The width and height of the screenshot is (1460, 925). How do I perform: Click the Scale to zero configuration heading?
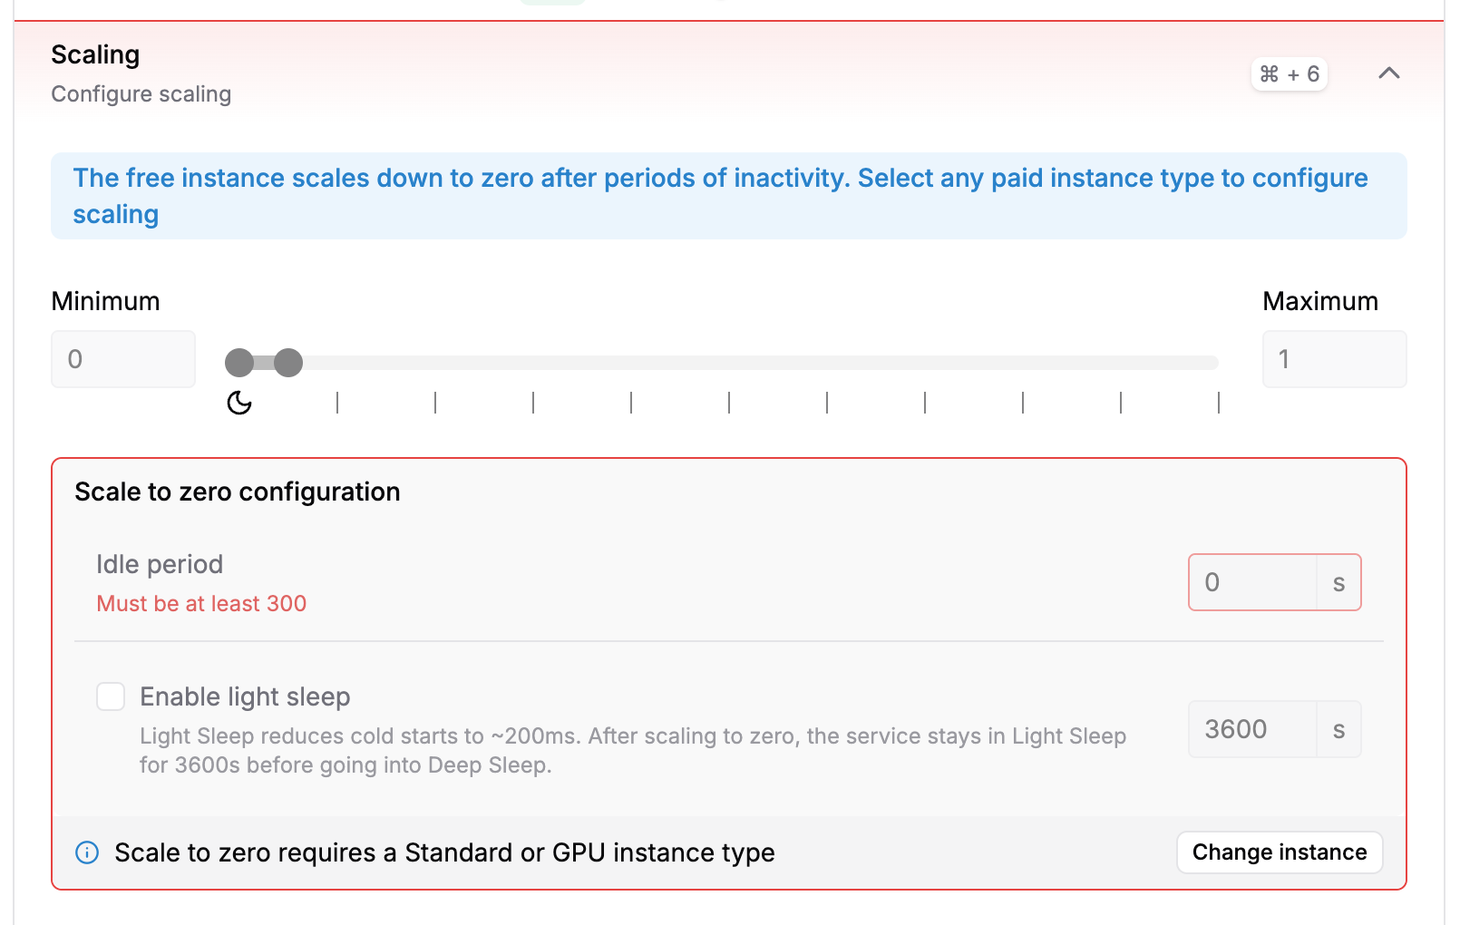(238, 492)
